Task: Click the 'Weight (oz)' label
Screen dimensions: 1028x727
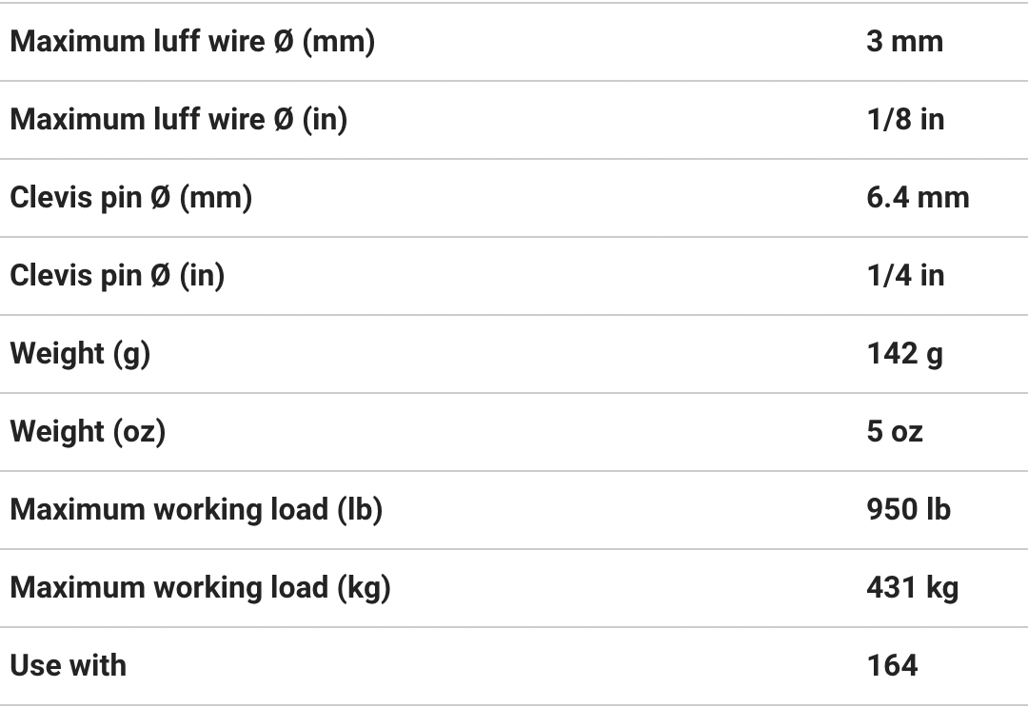Action: pyautogui.click(x=88, y=432)
